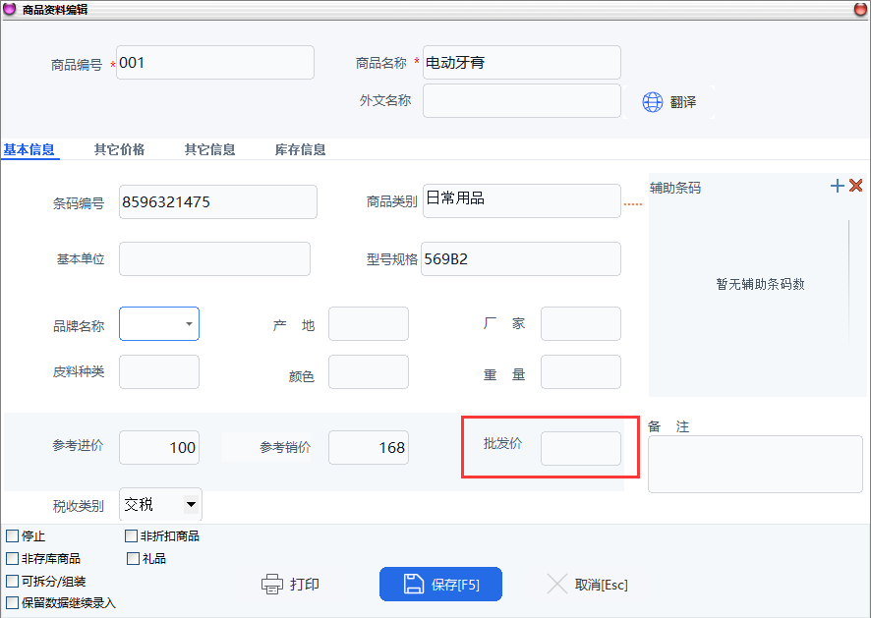Click the 产地 input field
871x618 pixels.
pos(369,323)
